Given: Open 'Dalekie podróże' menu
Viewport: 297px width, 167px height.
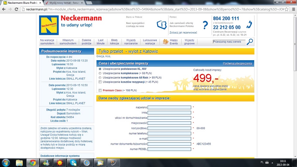Looking at the screenshot, I should [x=86, y=42].
